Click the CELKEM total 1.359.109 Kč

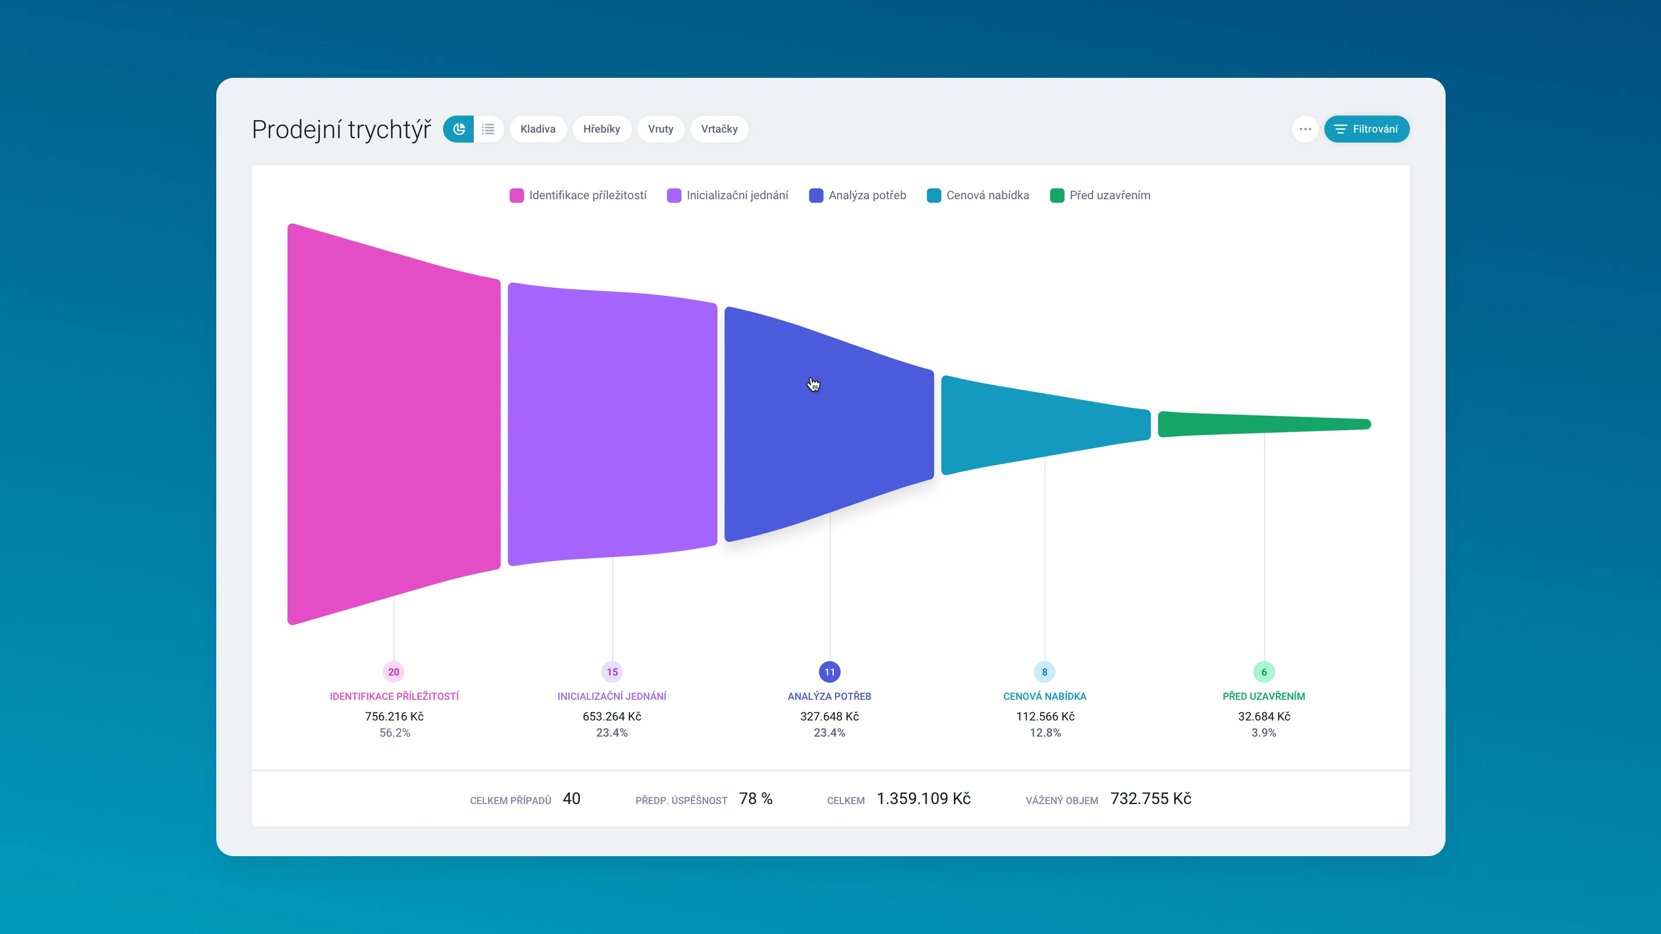point(923,799)
